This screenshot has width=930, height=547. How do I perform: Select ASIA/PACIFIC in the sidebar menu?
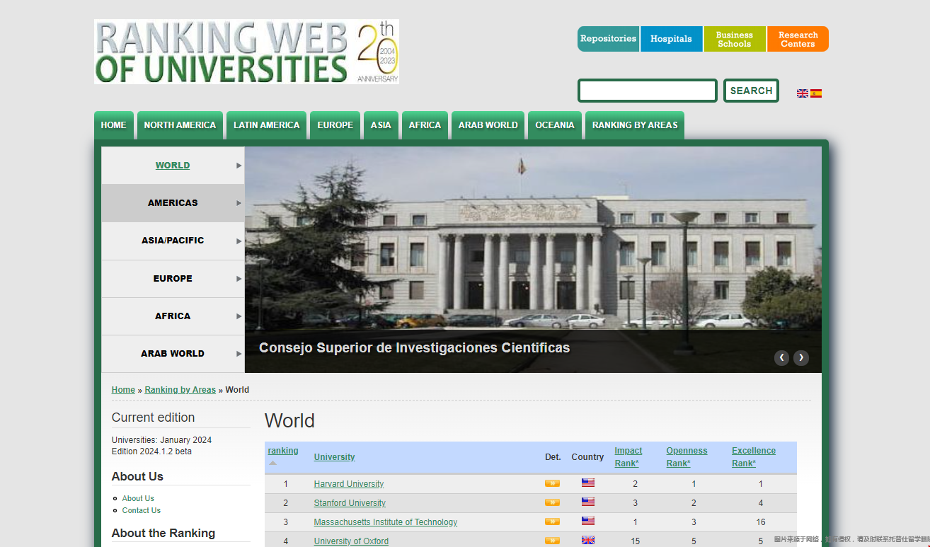pyautogui.click(x=173, y=241)
